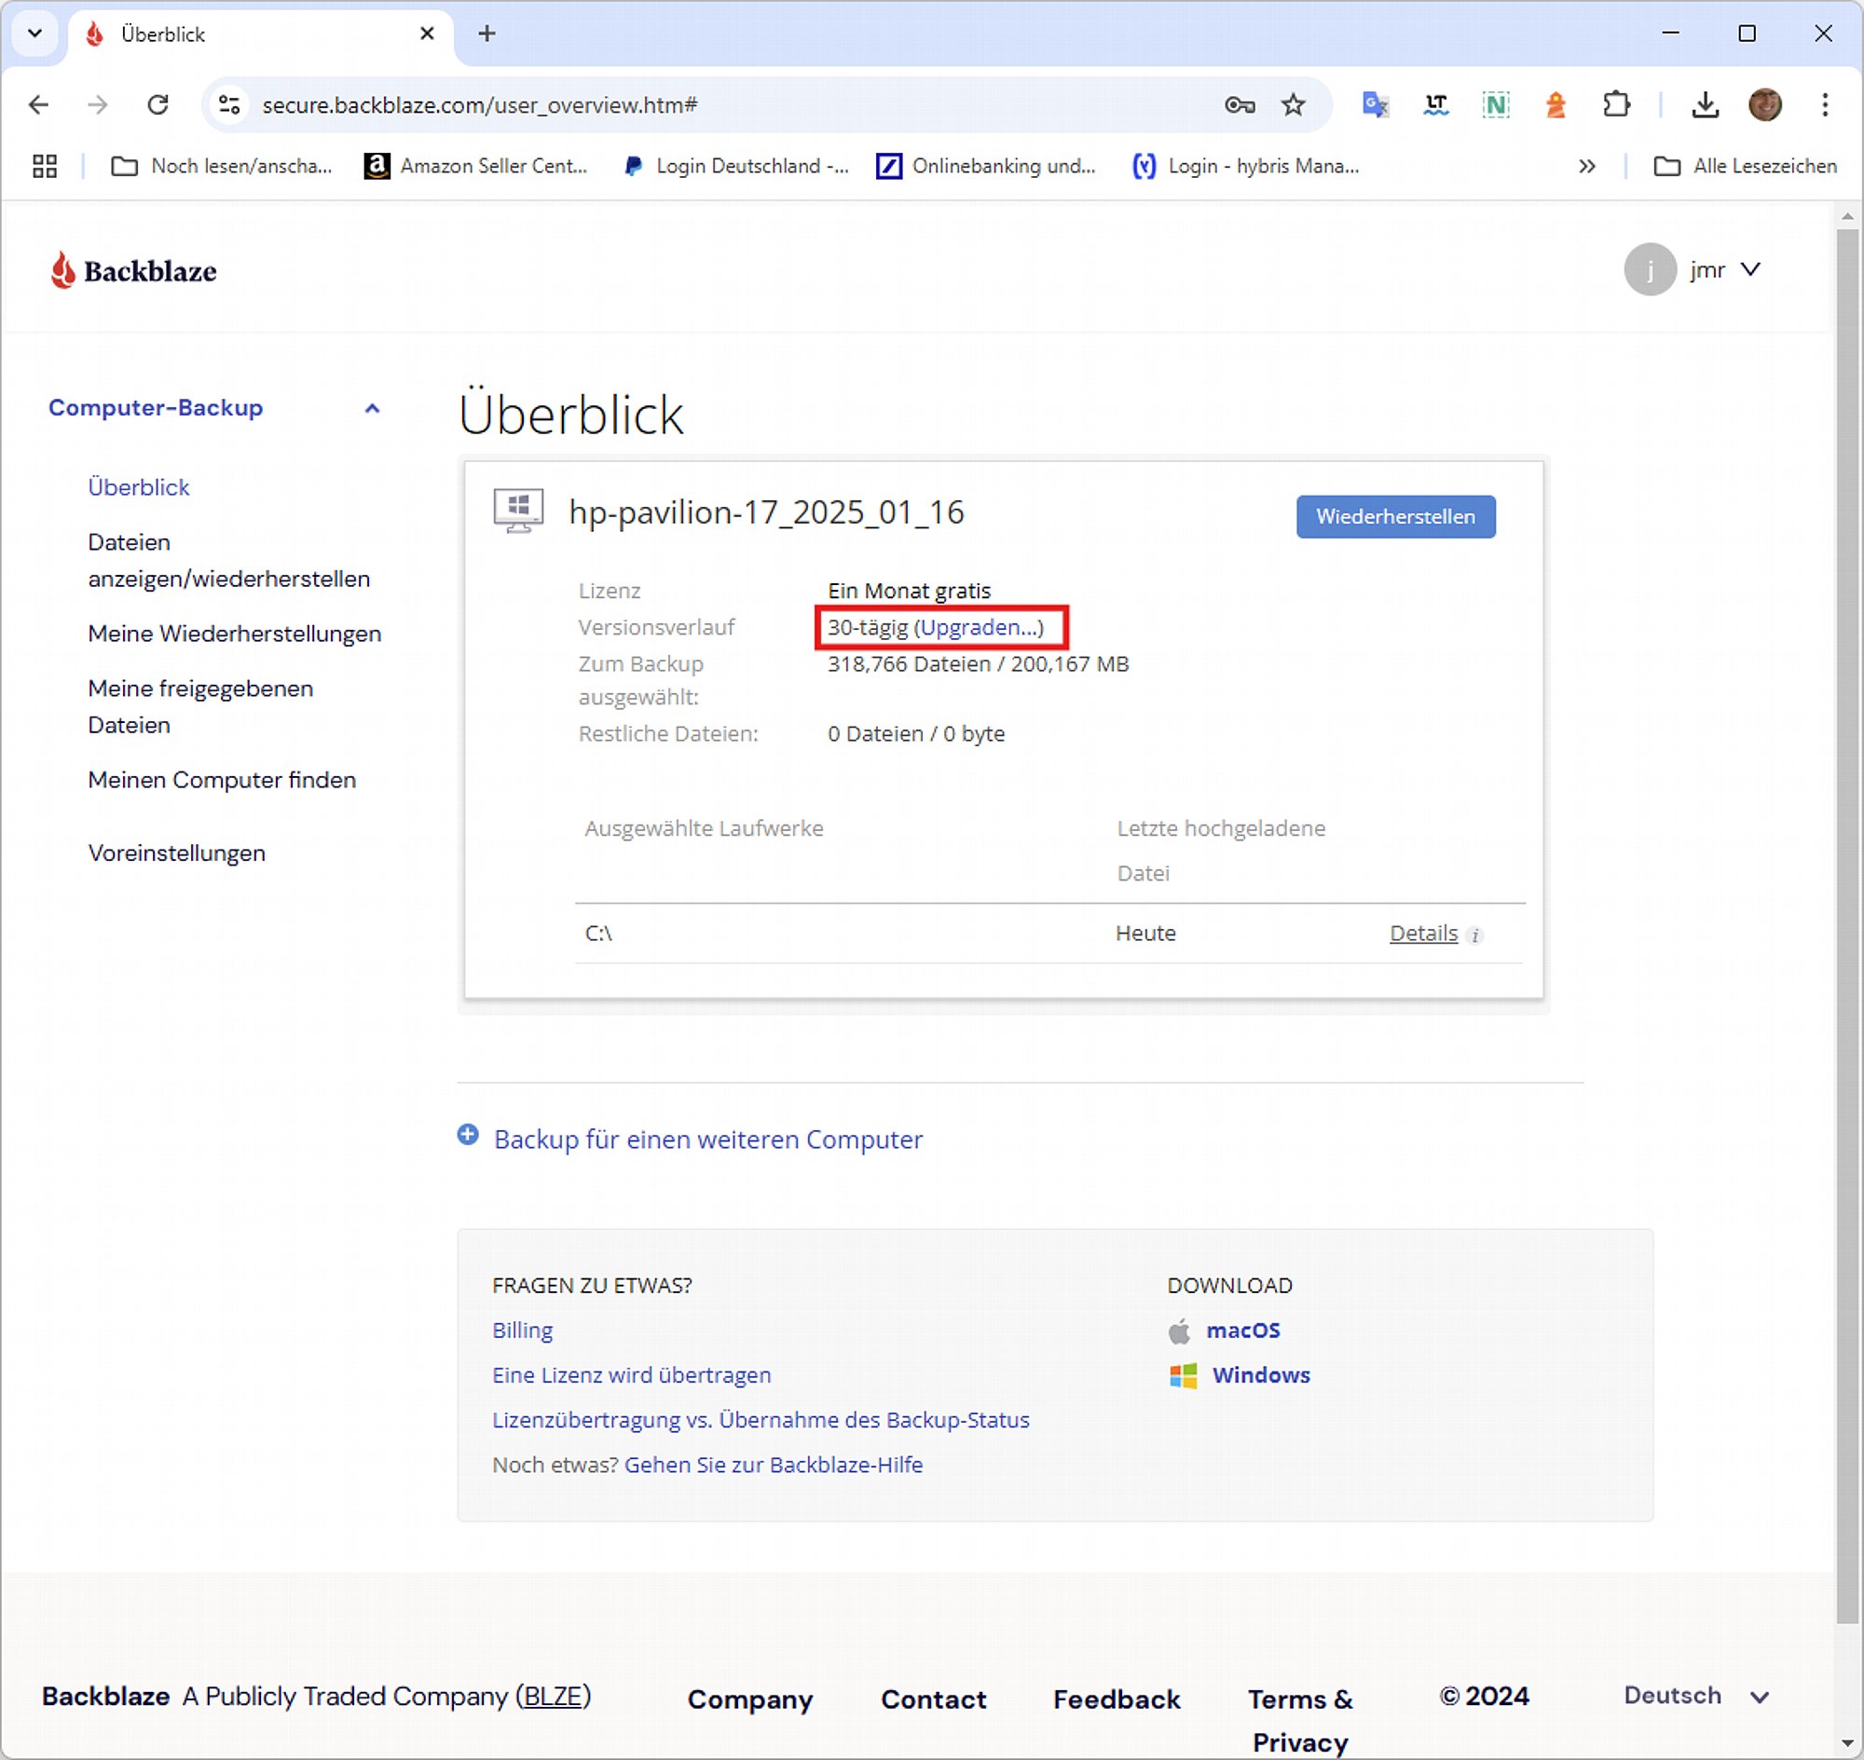Click Backup für einen weiteren Computer
The height and width of the screenshot is (1760, 1864).
pyautogui.click(x=708, y=1139)
